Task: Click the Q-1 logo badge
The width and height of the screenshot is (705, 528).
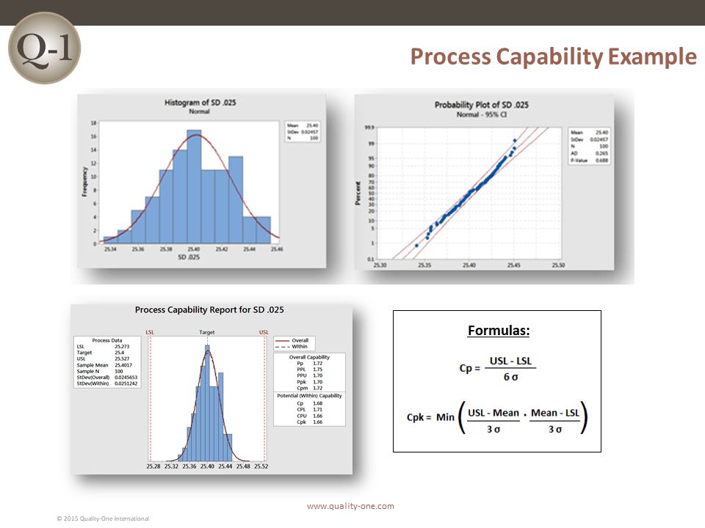Action: tap(45, 48)
